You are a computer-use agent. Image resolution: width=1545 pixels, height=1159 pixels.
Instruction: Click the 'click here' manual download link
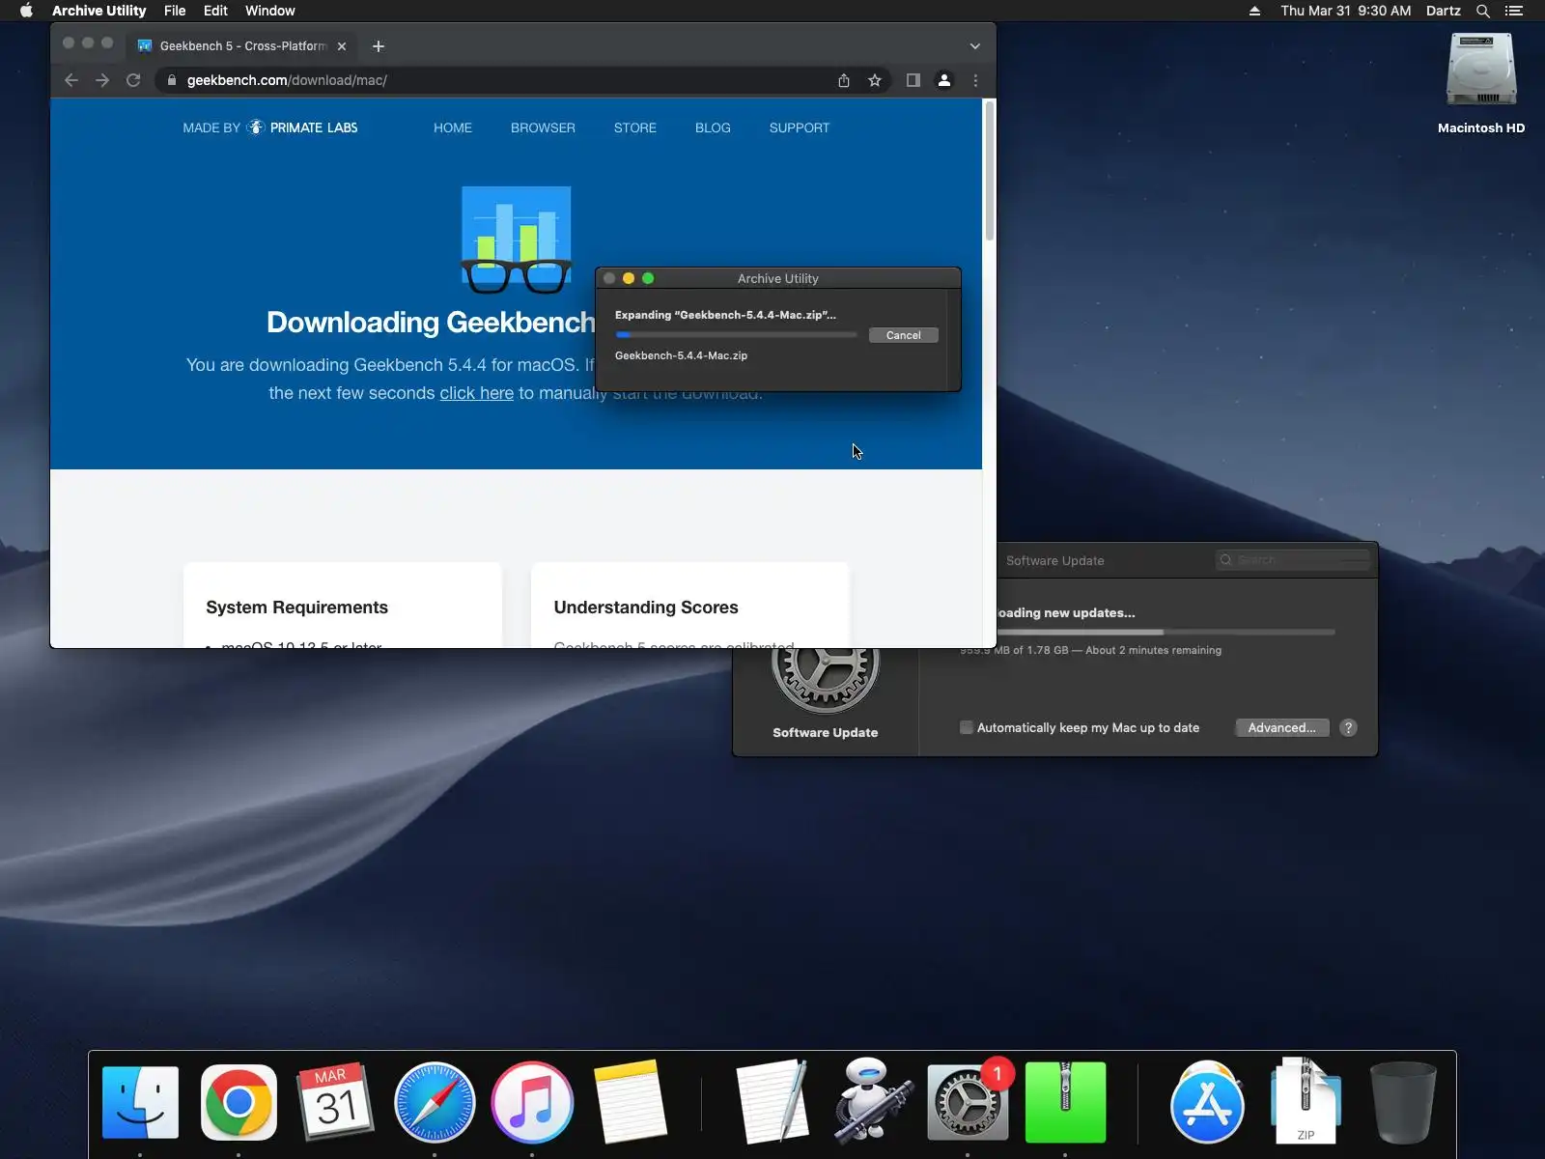(477, 393)
